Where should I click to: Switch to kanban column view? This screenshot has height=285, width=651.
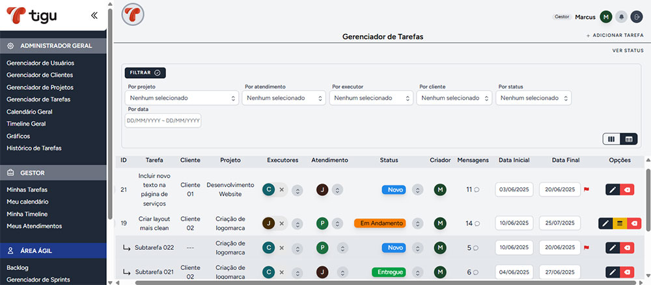(x=611, y=139)
